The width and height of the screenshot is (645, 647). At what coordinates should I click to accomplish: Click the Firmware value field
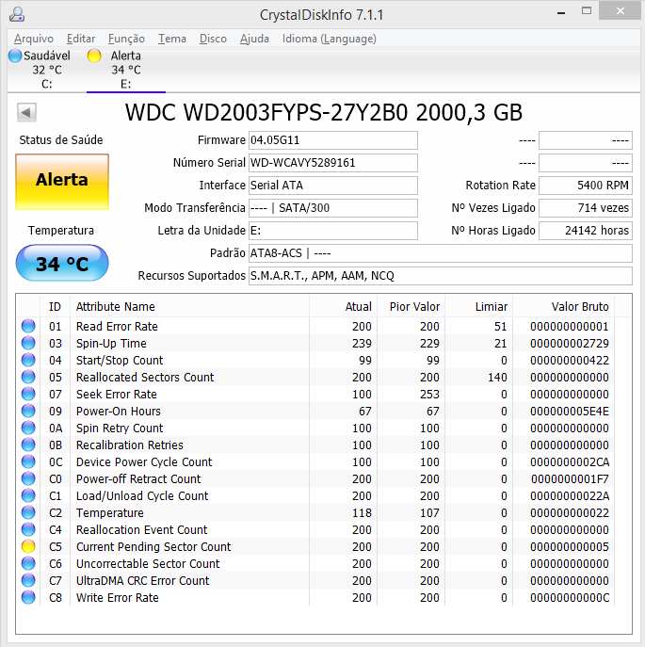332,140
